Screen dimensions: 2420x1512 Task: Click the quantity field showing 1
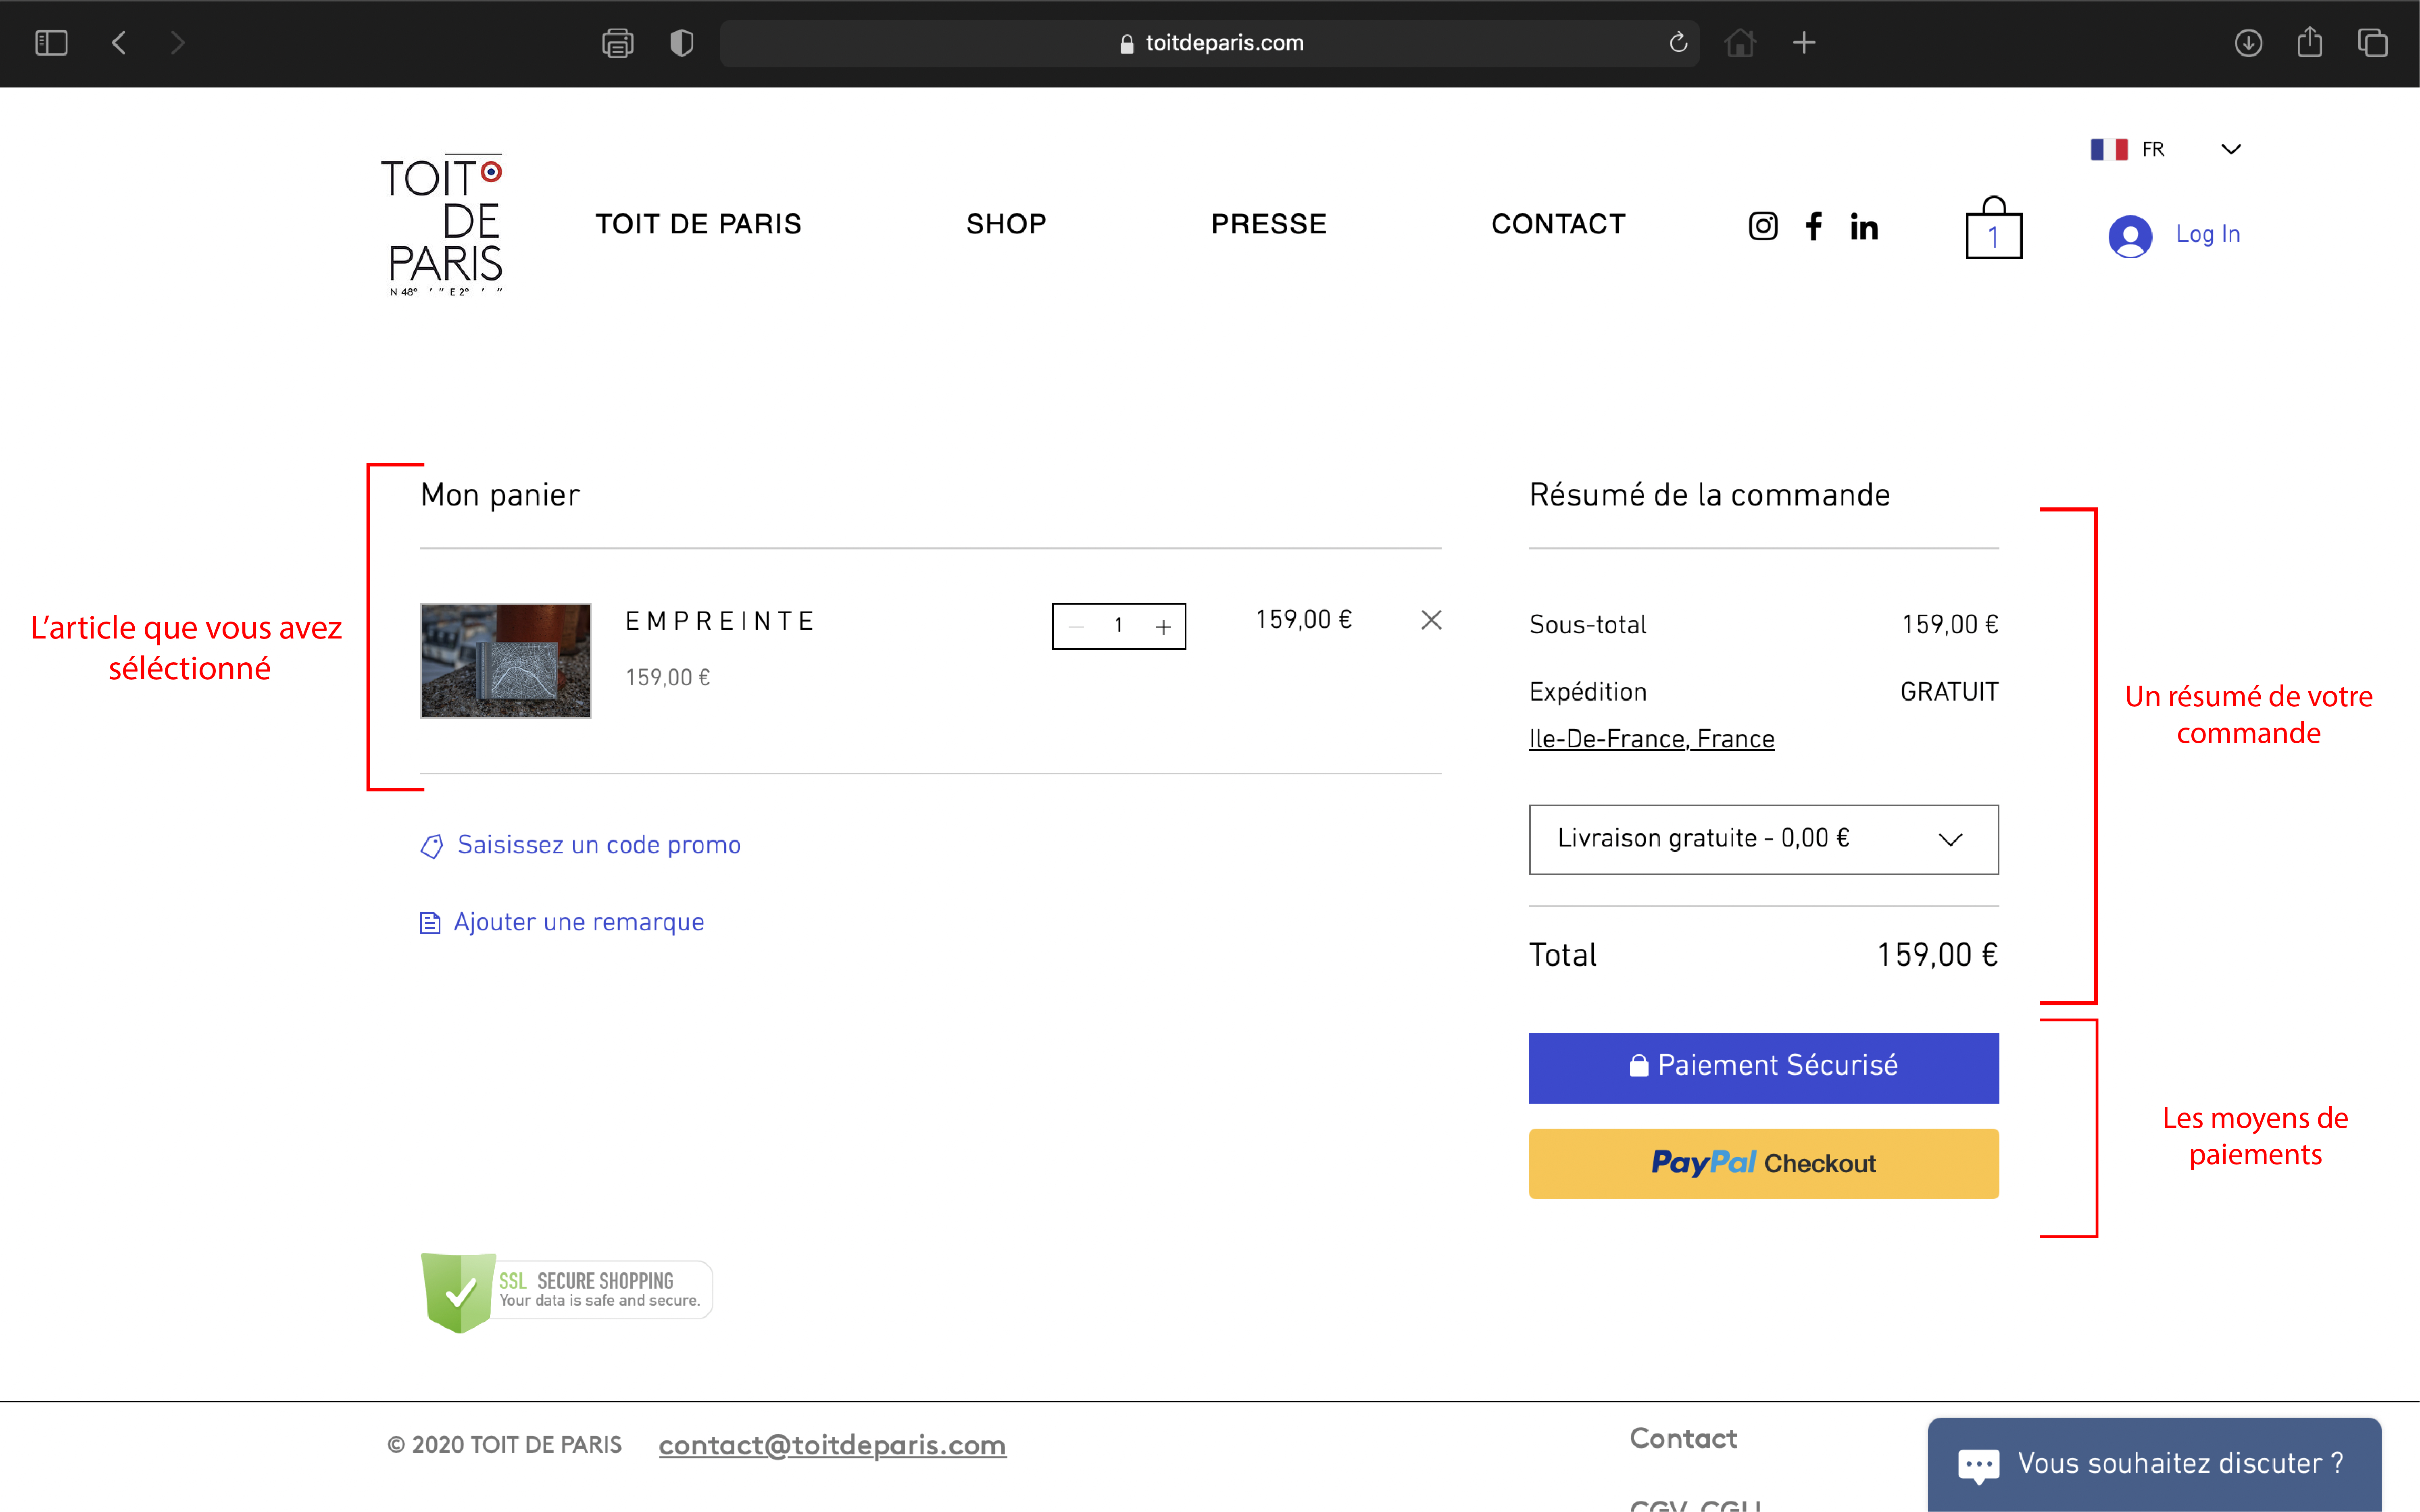point(1119,626)
